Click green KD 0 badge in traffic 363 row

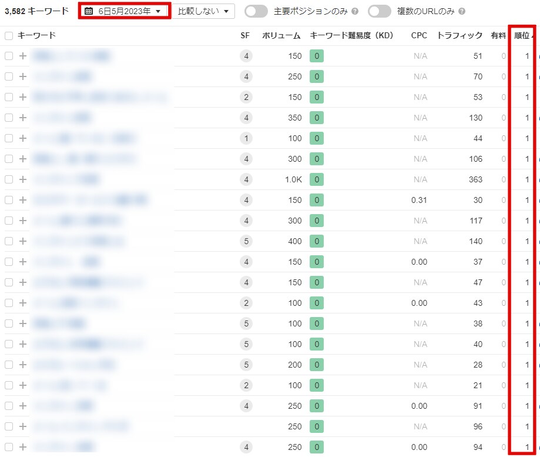pos(317,179)
